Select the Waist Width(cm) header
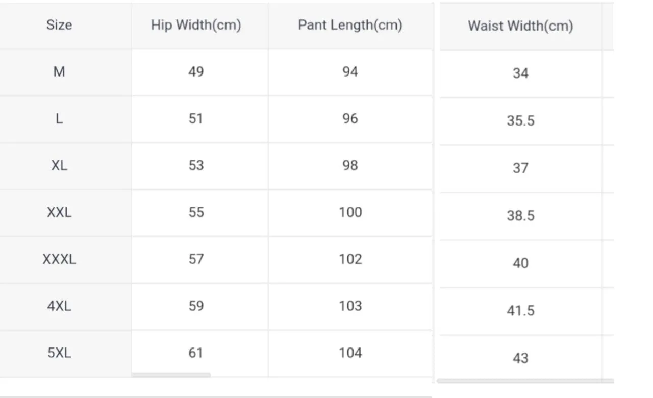The image size is (653, 398). [x=520, y=26]
